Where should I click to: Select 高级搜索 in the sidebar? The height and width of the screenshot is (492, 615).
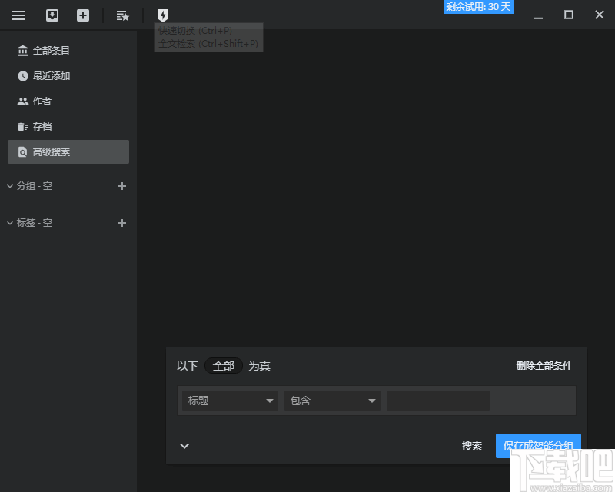[68, 152]
